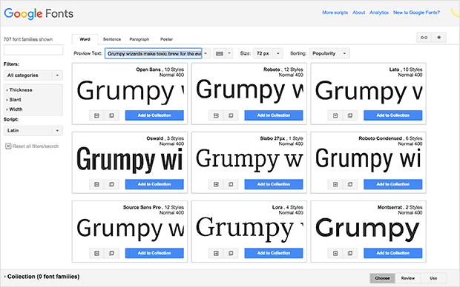The width and height of the screenshot is (460, 287).
Task: Select the Choose step button
Action: (382, 278)
